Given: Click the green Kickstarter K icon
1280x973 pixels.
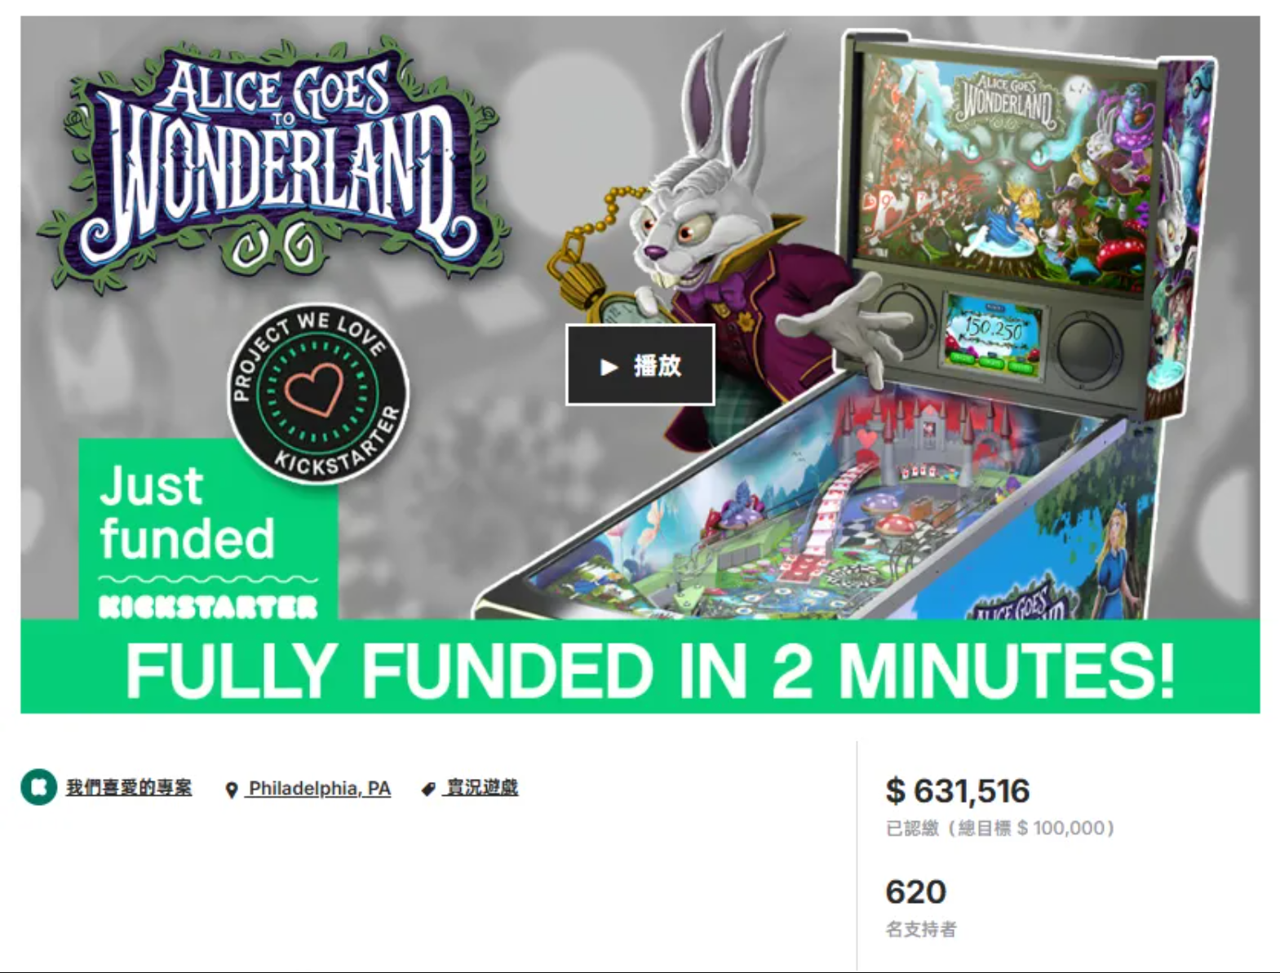Looking at the screenshot, I should [38, 787].
